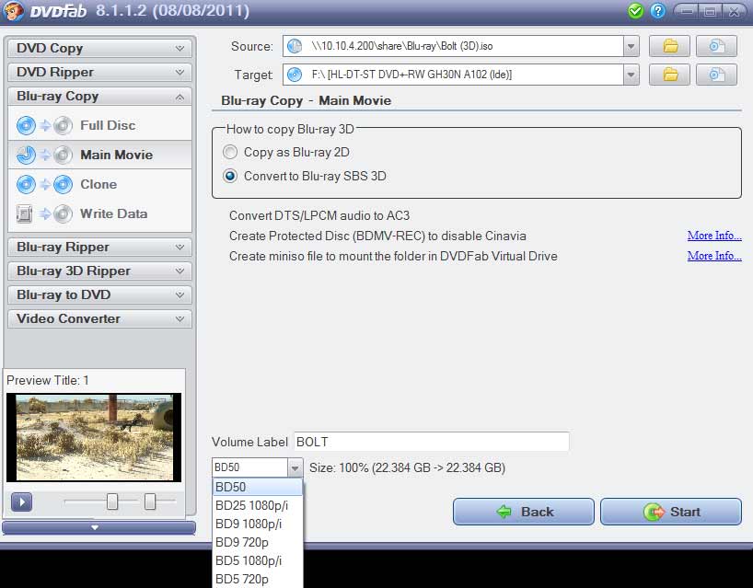Click the Main Movie partial disc icon
This screenshot has width=753, height=588.
tap(26, 155)
